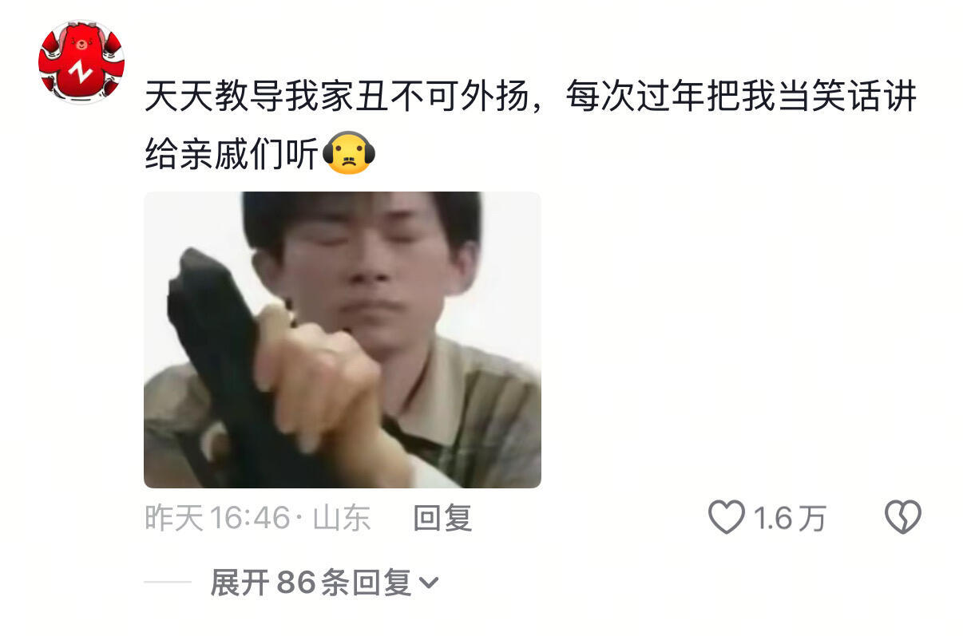Viewport: 963px width, 636px height.
Task: Tap 回复 to reply to comment
Action: (442, 518)
